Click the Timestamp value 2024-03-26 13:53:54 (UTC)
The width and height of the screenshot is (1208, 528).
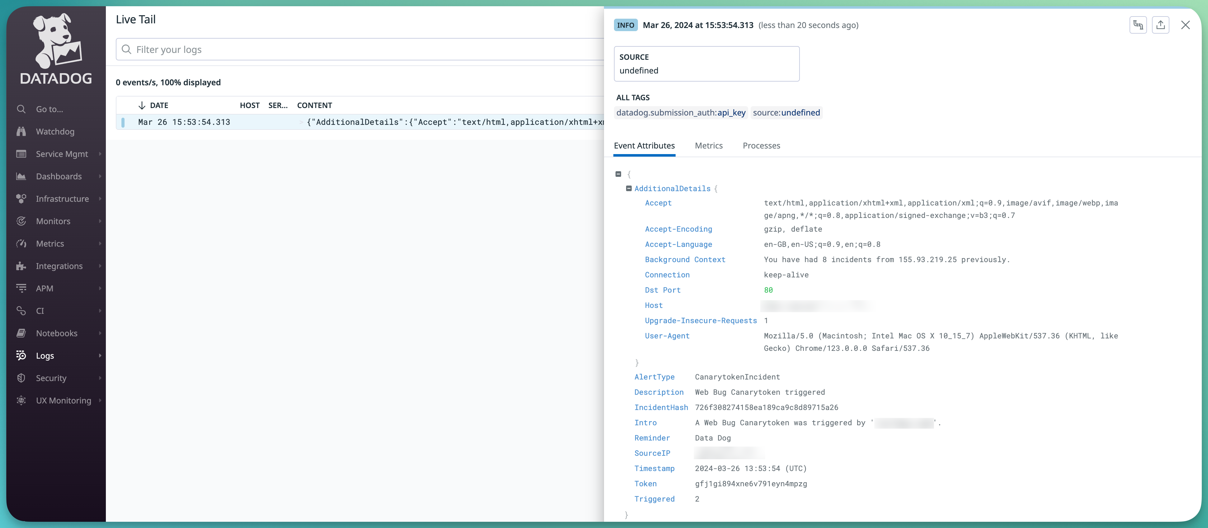pyautogui.click(x=750, y=469)
